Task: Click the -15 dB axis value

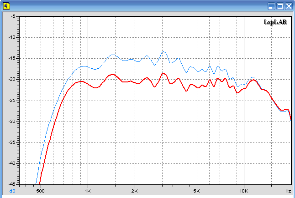Action: click(x=12, y=58)
